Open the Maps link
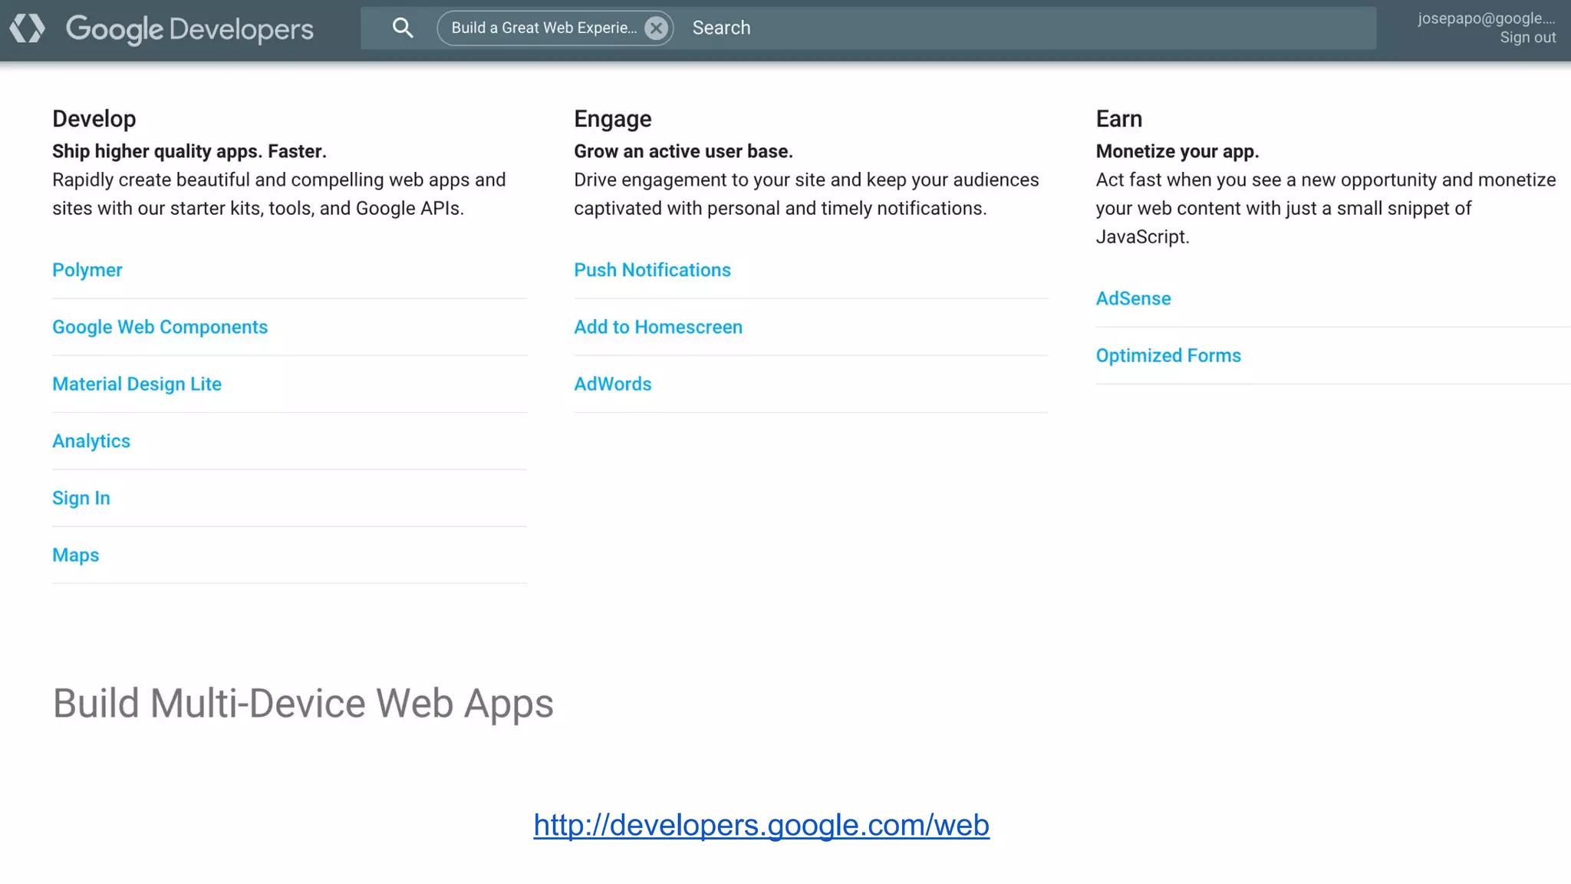The width and height of the screenshot is (1571, 884). tap(76, 555)
